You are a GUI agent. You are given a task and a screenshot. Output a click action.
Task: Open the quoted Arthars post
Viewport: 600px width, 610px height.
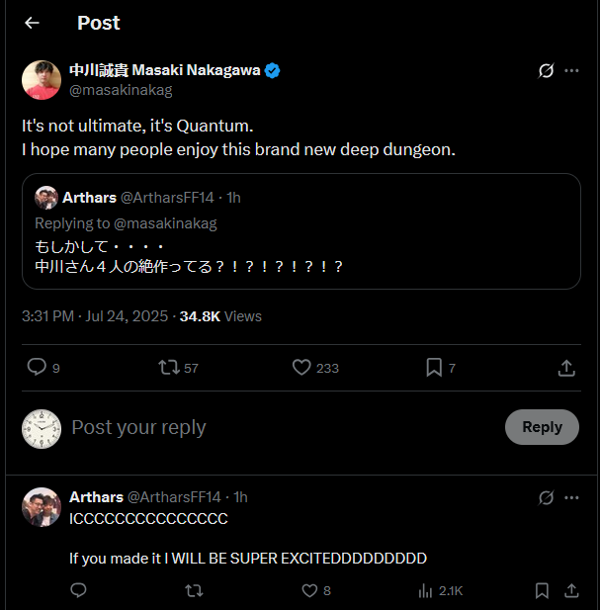click(301, 231)
